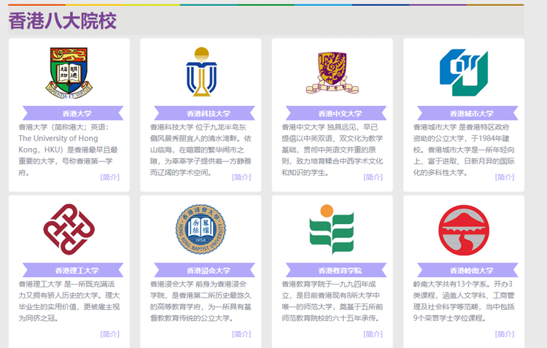The image size is (547, 348).
Task: Click the HKUST logo above 香港科技大学
Action: 201,71
